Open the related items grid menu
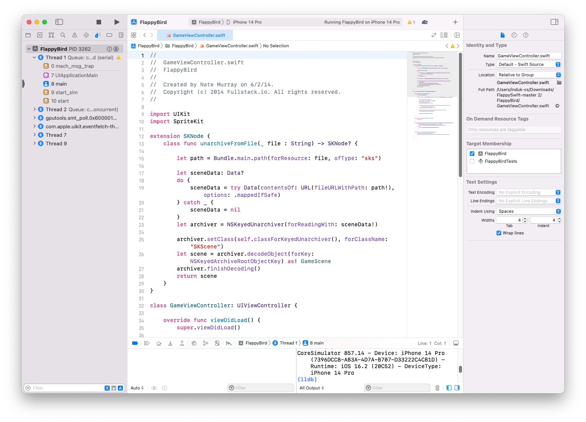586x422 pixels. (x=134, y=35)
